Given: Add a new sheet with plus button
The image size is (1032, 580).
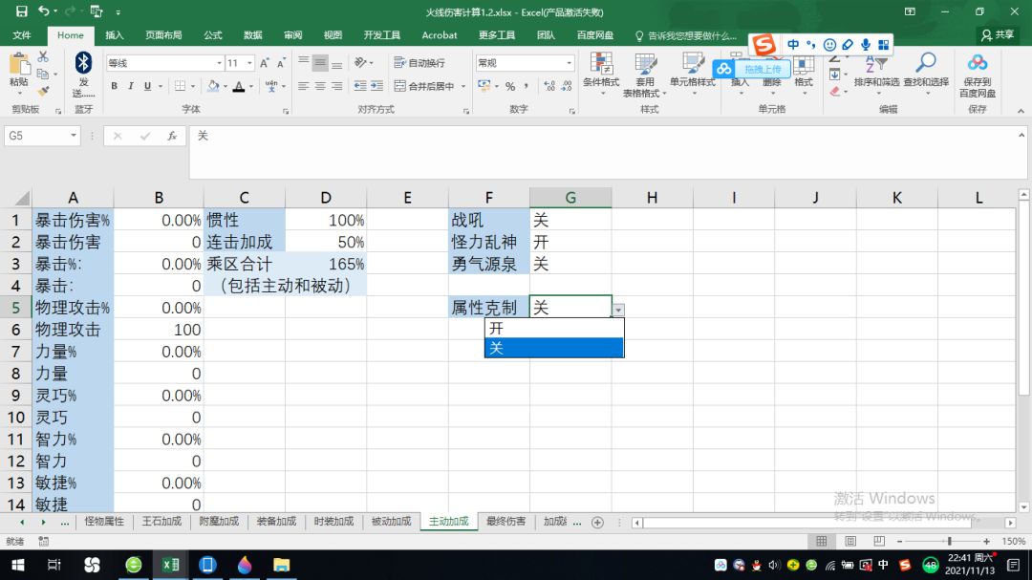Looking at the screenshot, I should 597,522.
